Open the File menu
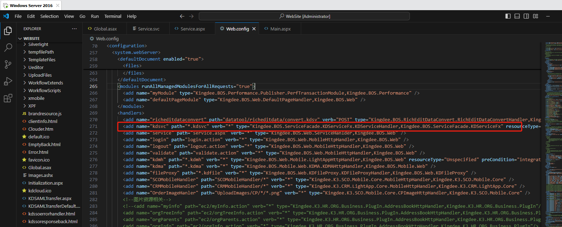 tap(18, 16)
